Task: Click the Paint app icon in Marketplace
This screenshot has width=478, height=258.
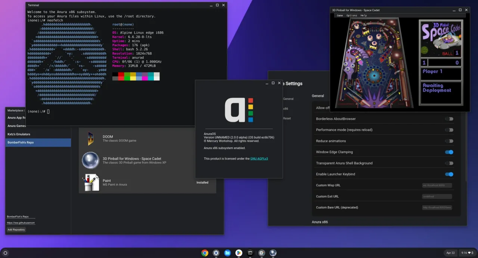Action: pyautogui.click(x=91, y=183)
